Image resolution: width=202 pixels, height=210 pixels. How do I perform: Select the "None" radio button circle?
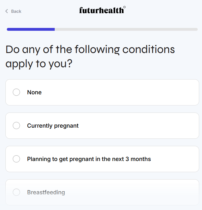pyautogui.click(x=17, y=92)
